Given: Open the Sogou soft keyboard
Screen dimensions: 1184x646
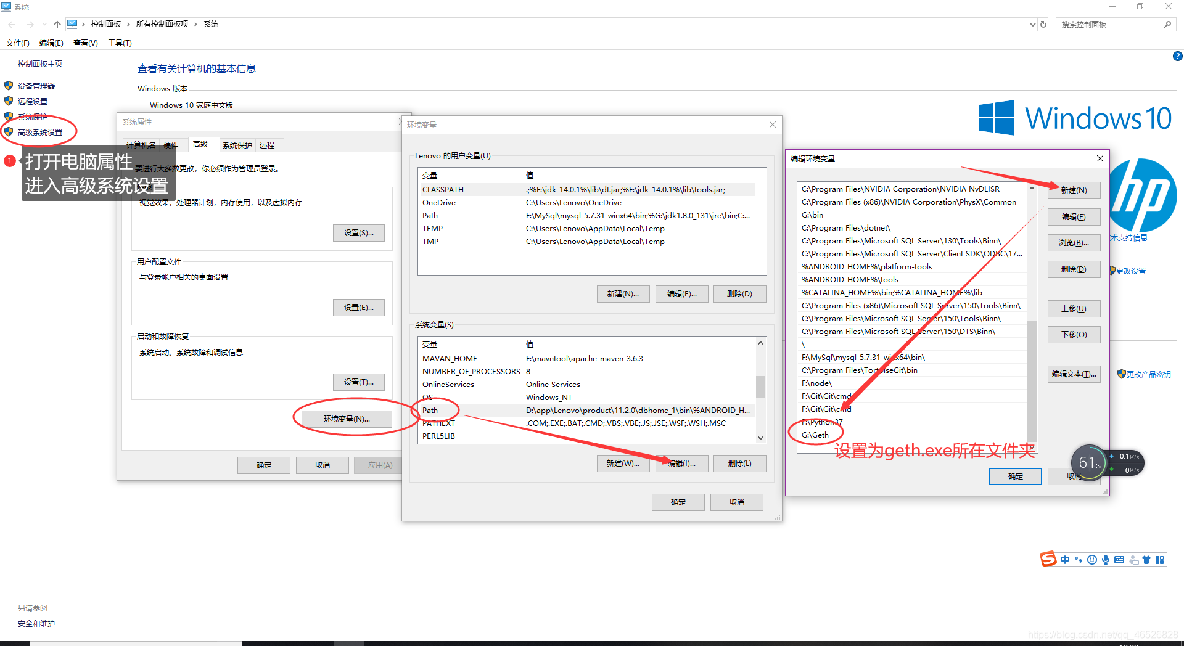Looking at the screenshot, I should tap(1119, 560).
